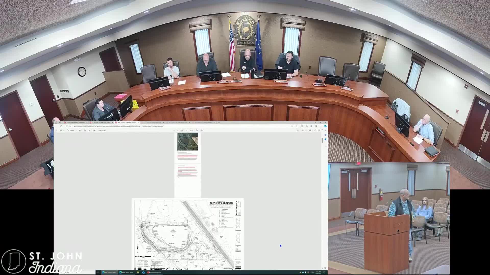Click the Read aloud icon
This screenshot has width=490, height=275.
(89, 130)
